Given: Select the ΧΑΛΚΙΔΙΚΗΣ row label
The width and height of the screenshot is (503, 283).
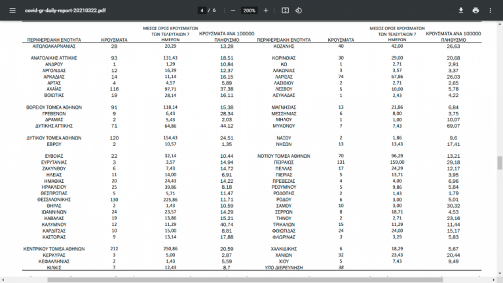Looking at the screenshot, I should (284, 249).
